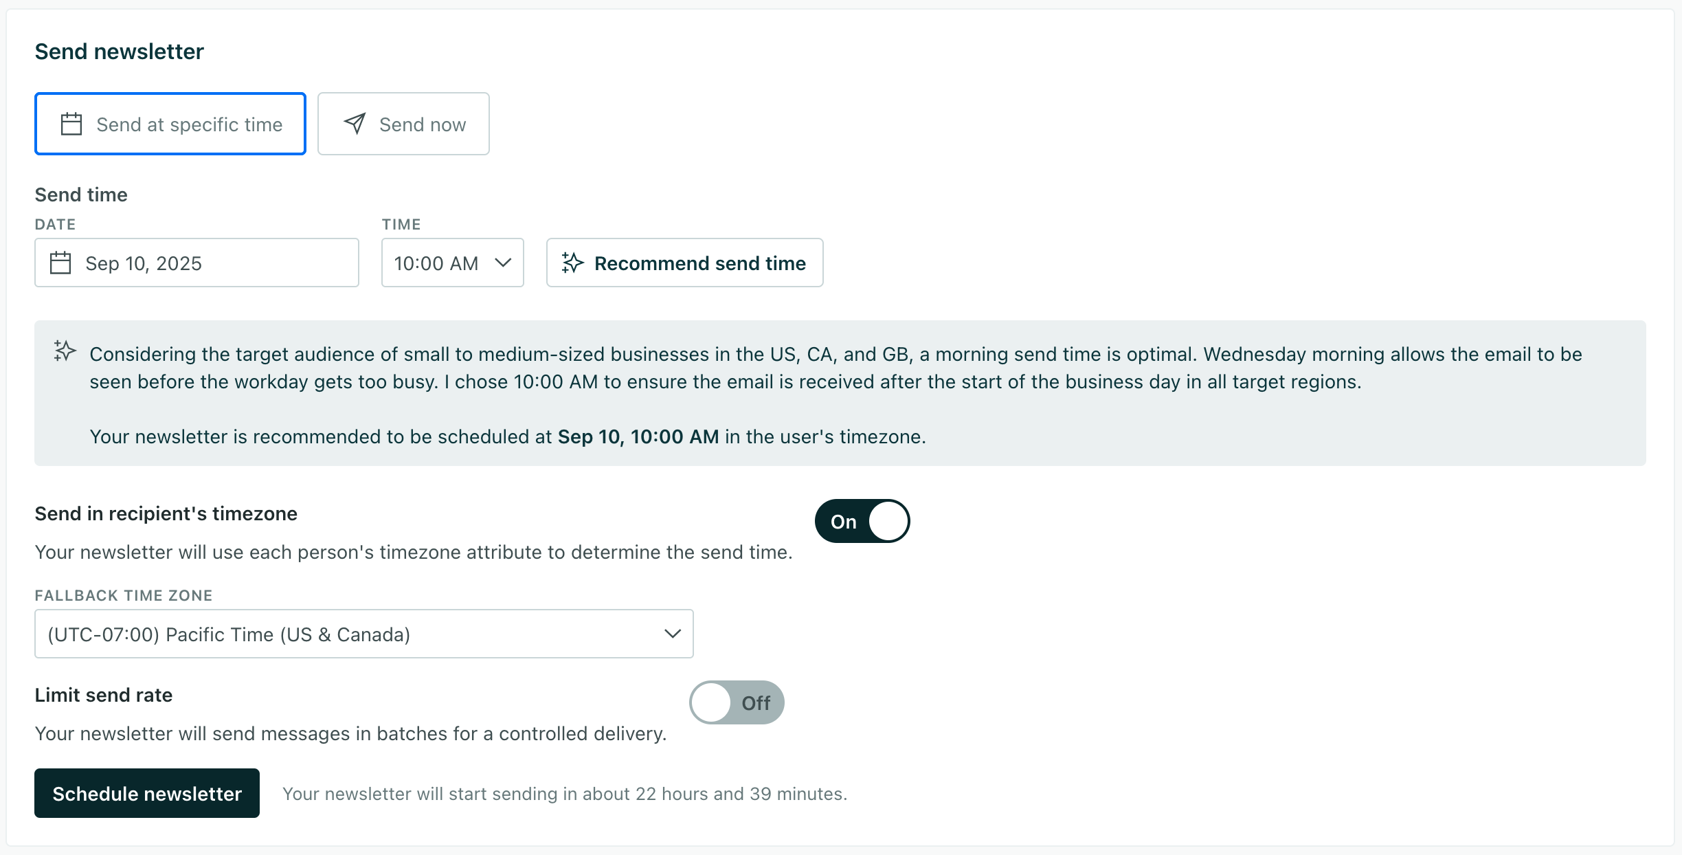Screen dimensions: 1682x855
Task: Switch to the Send now option
Action: pos(403,124)
